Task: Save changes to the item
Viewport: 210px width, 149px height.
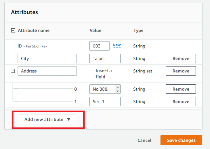Action: pyautogui.click(x=181, y=140)
